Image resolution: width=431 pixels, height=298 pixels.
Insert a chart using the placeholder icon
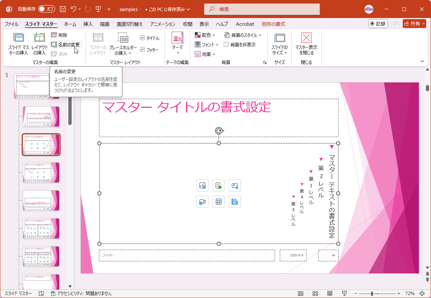(235, 202)
